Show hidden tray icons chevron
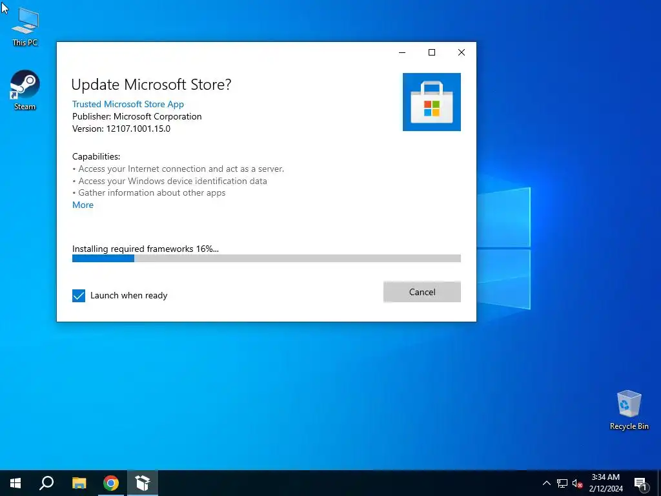661x496 pixels. [x=546, y=483]
